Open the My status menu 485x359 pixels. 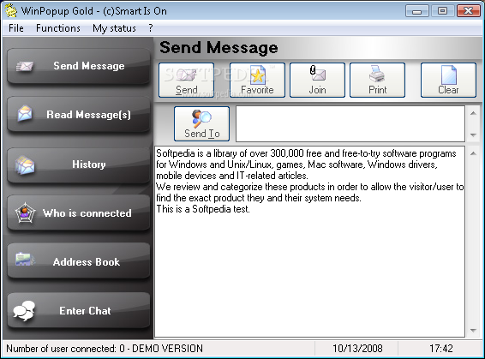(114, 28)
